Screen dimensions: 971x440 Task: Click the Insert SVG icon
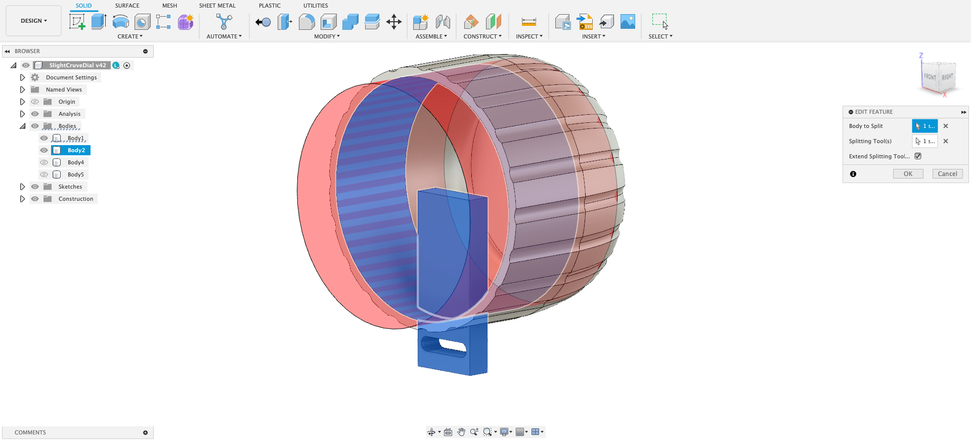tap(585, 22)
